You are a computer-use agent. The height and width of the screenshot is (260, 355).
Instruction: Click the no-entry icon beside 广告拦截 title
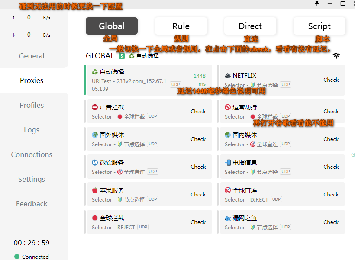coord(95,107)
